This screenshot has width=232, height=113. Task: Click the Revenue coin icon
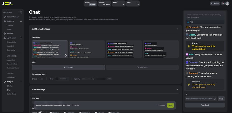tap(5, 34)
